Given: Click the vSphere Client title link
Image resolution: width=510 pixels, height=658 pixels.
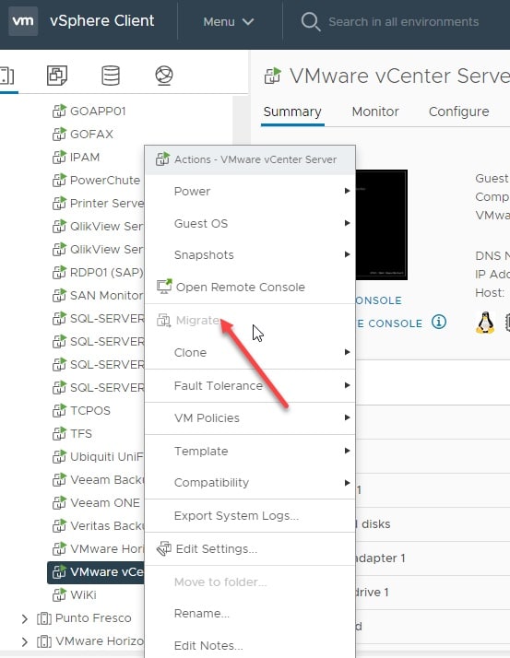Looking at the screenshot, I should 102,20.
